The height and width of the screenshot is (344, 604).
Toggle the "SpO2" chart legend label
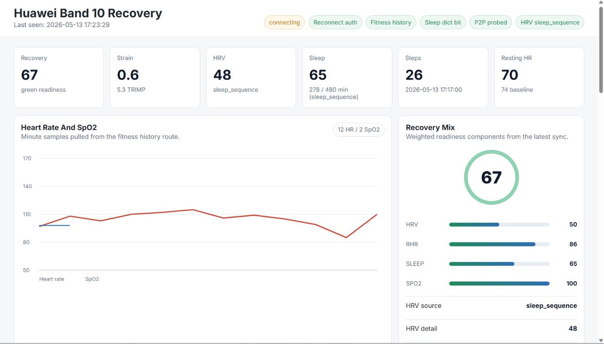[92, 279]
